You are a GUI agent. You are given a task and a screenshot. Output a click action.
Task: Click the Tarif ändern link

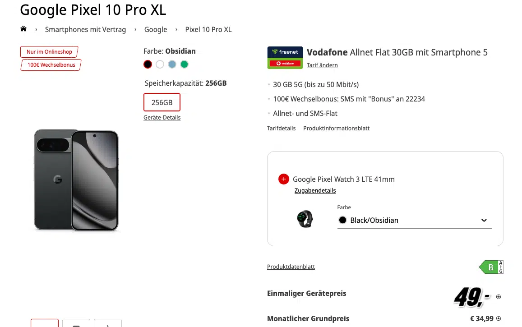point(322,65)
